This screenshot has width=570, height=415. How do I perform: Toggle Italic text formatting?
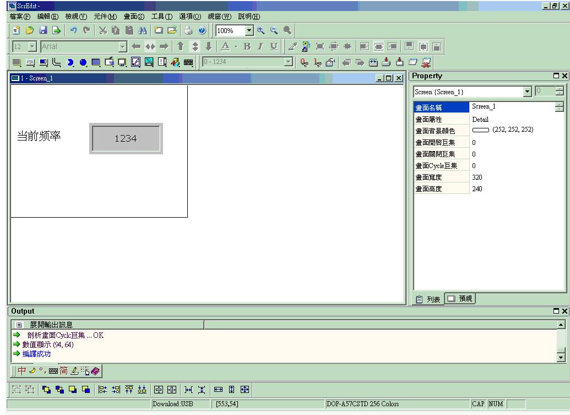tap(260, 47)
